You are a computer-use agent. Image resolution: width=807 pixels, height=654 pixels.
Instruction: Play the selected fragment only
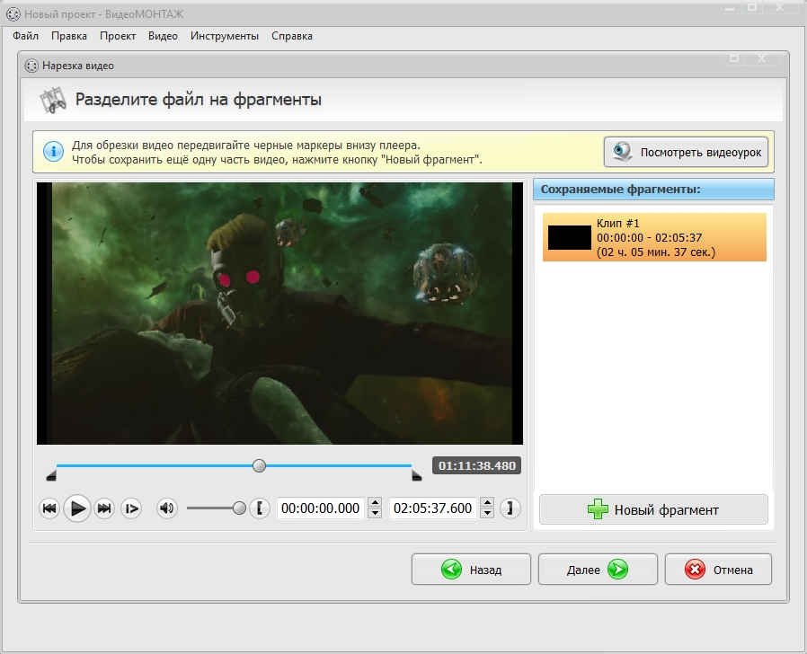pyautogui.click(x=131, y=508)
